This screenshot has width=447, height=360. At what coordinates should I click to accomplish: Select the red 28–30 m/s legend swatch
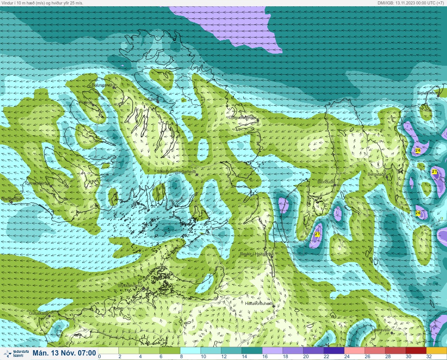tap(396, 350)
